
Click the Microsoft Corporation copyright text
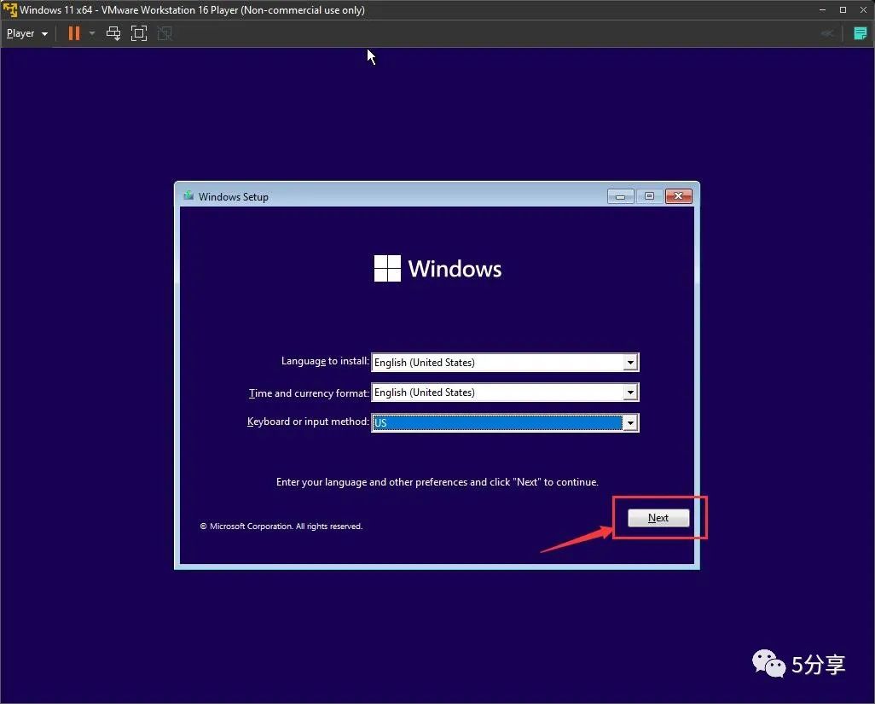(x=281, y=527)
